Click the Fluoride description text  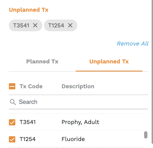(x=73, y=139)
